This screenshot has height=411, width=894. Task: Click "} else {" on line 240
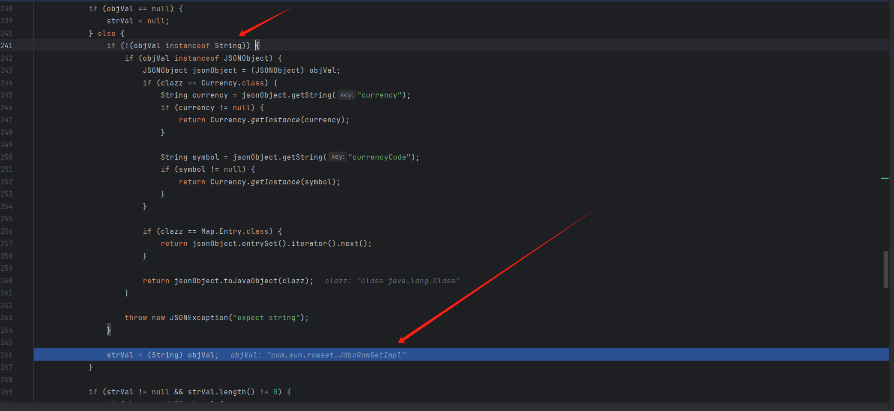pos(107,33)
